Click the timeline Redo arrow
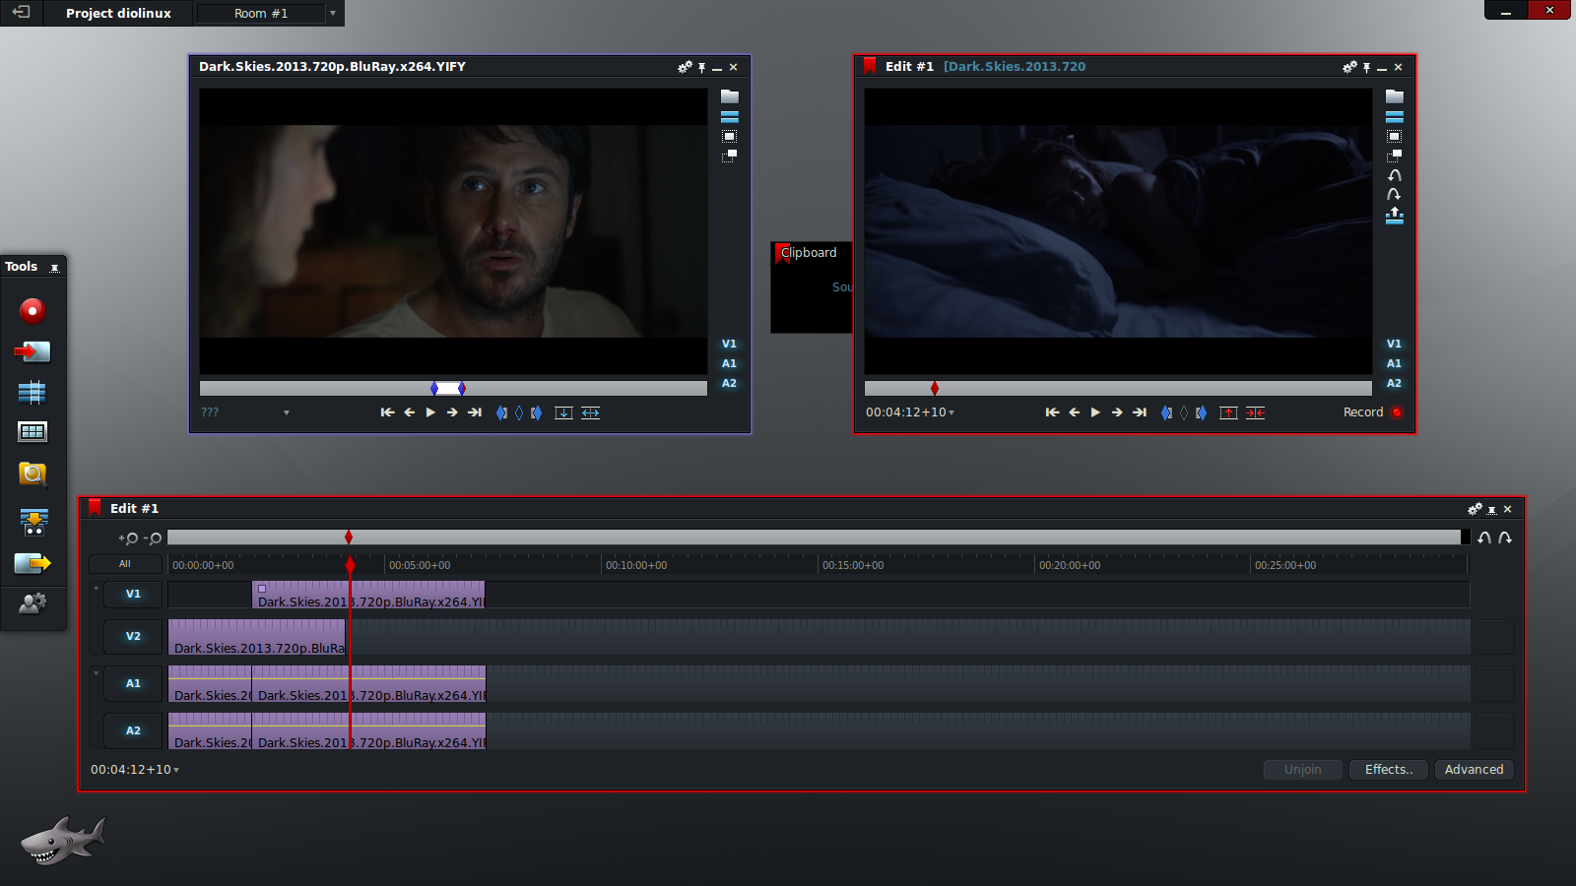The image size is (1576, 886). [x=1505, y=538]
